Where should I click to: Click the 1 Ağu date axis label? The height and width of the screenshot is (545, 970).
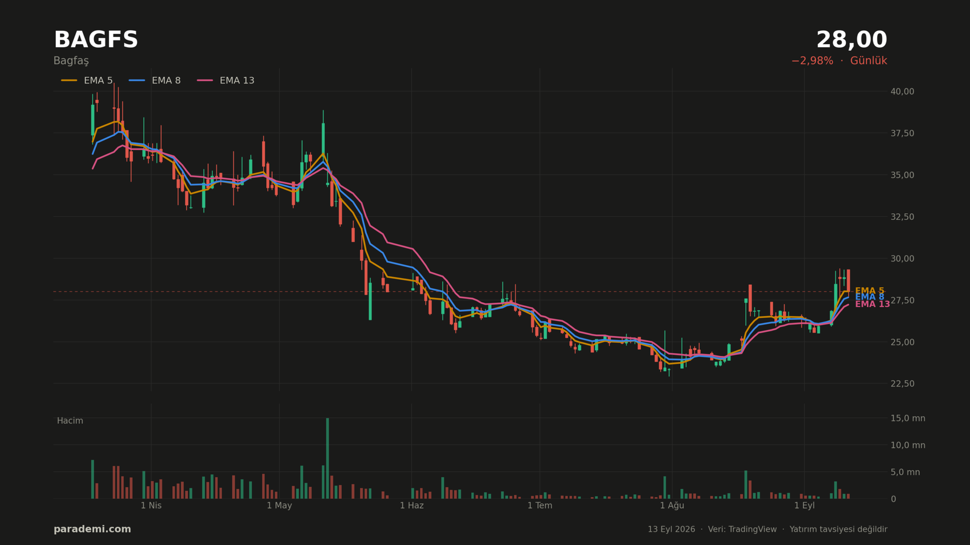[x=672, y=506]
